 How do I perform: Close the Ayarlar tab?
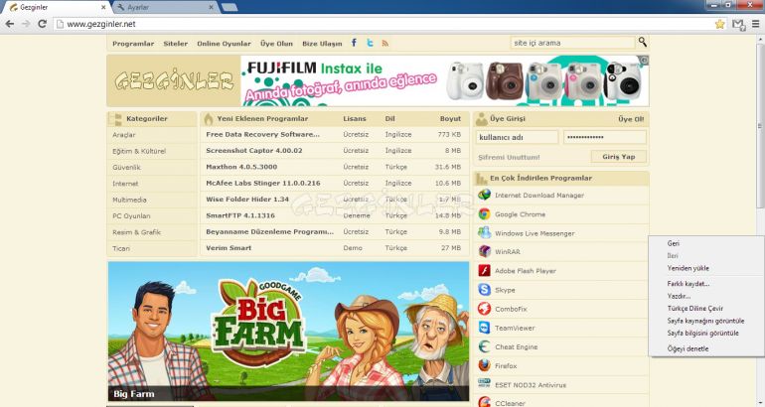[212, 7]
